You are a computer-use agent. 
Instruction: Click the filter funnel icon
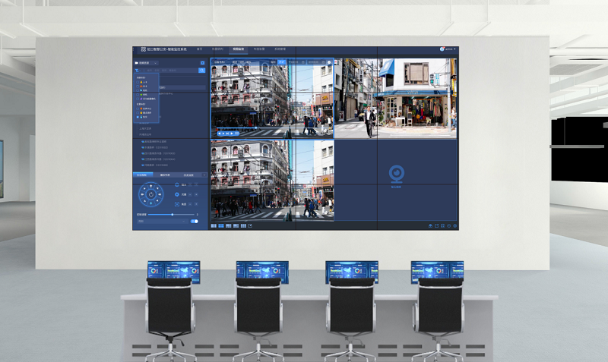tap(137, 70)
